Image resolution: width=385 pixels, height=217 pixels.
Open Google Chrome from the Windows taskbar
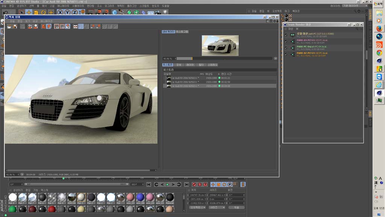click(x=379, y=53)
